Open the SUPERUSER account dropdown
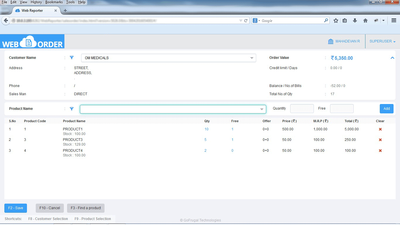The width and height of the screenshot is (400, 225). (382, 41)
